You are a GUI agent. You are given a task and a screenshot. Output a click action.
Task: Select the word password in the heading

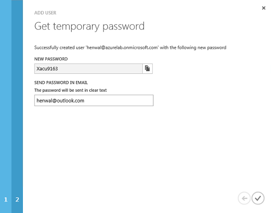click(123, 27)
